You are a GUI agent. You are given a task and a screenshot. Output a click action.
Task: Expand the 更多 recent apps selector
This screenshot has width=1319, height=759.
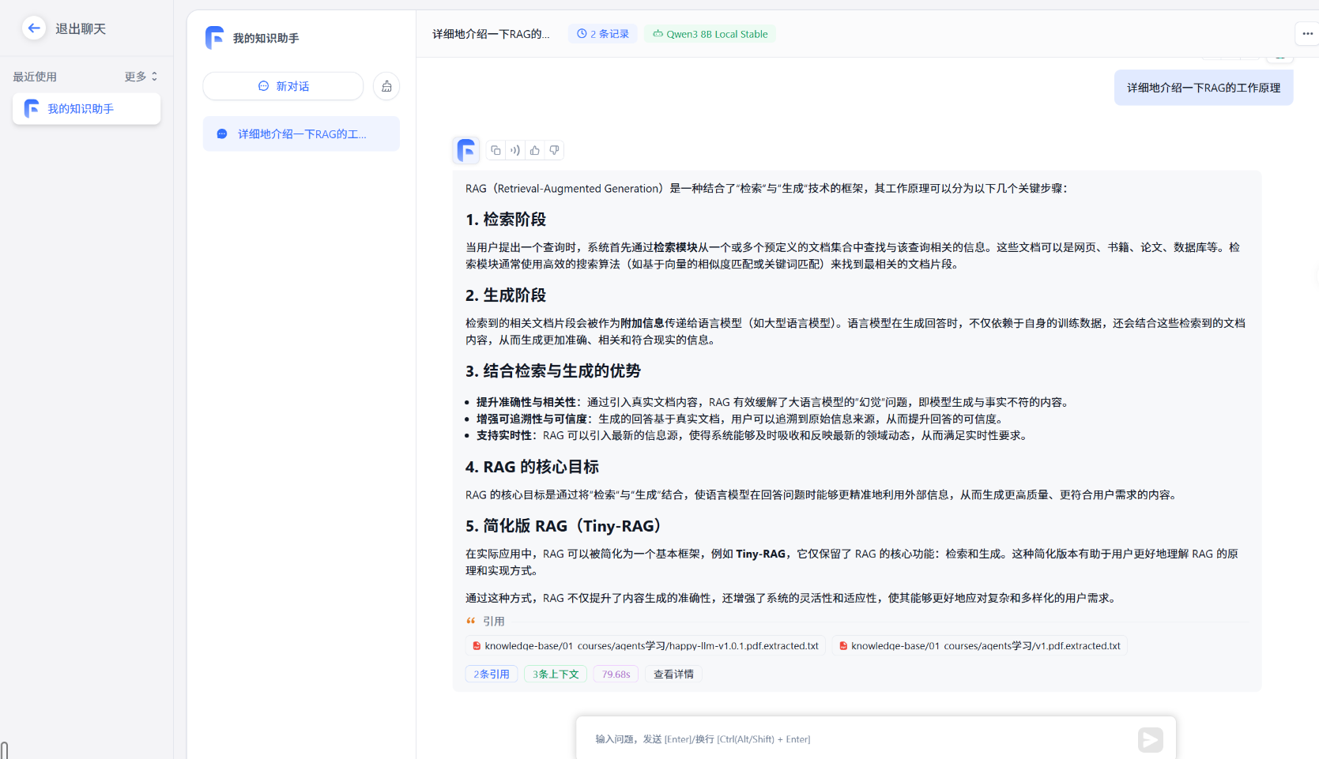(x=141, y=77)
